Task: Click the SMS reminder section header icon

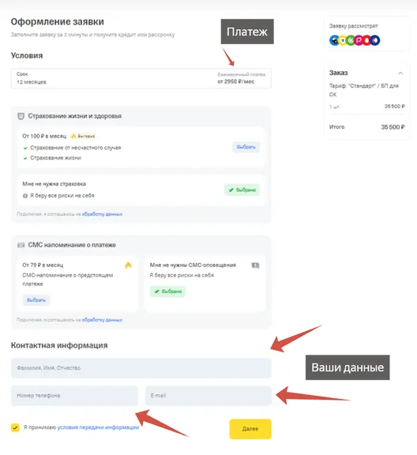Action: (x=21, y=245)
